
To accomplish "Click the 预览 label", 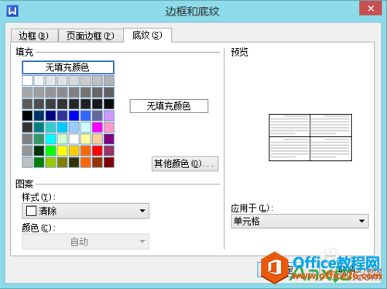I will (x=239, y=52).
